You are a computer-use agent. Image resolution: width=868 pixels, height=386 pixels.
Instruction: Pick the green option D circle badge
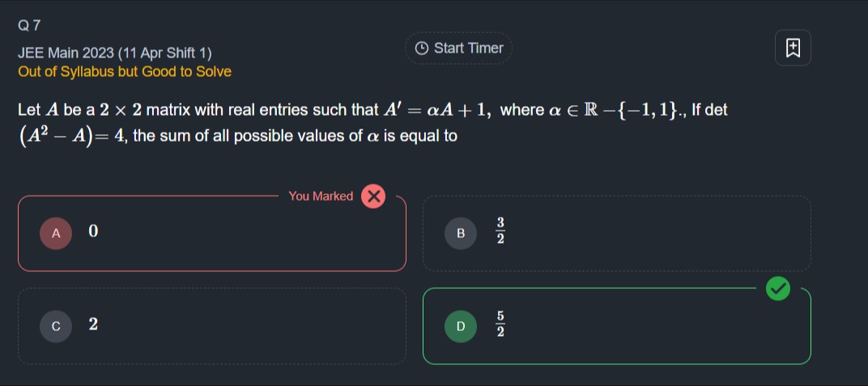[461, 326]
